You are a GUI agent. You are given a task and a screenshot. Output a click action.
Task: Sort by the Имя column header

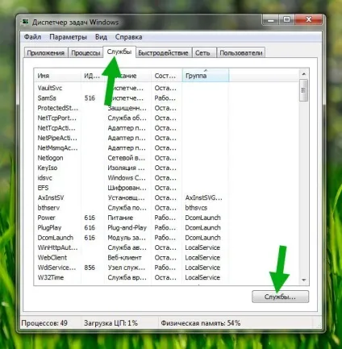tap(57, 76)
